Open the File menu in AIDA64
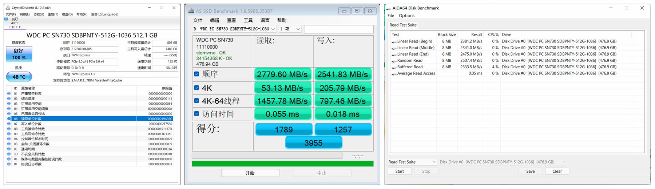The height and width of the screenshot is (189, 655). [x=391, y=16]
